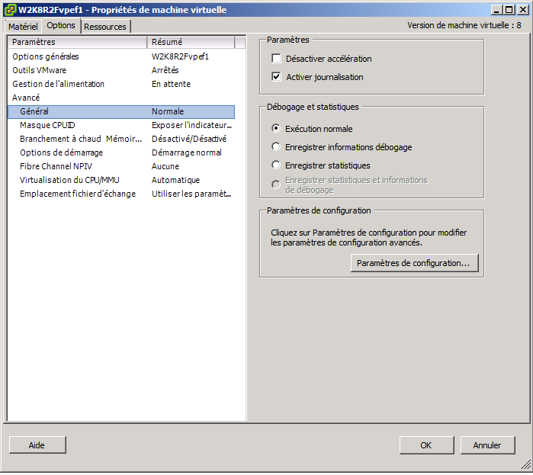This screenshot has width=533, height=475.
Task: Select Options générales row
Action: click(x=121, y=56)
